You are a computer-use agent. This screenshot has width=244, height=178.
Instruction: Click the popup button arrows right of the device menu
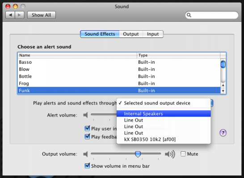click(212, 103)
